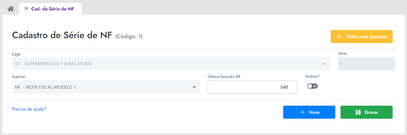Click the (Código: 1) text

pyautogui.click(x=129, y=36)
